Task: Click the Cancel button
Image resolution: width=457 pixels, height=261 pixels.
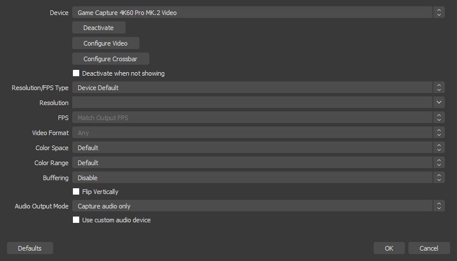Action: (x=429, y=248)
